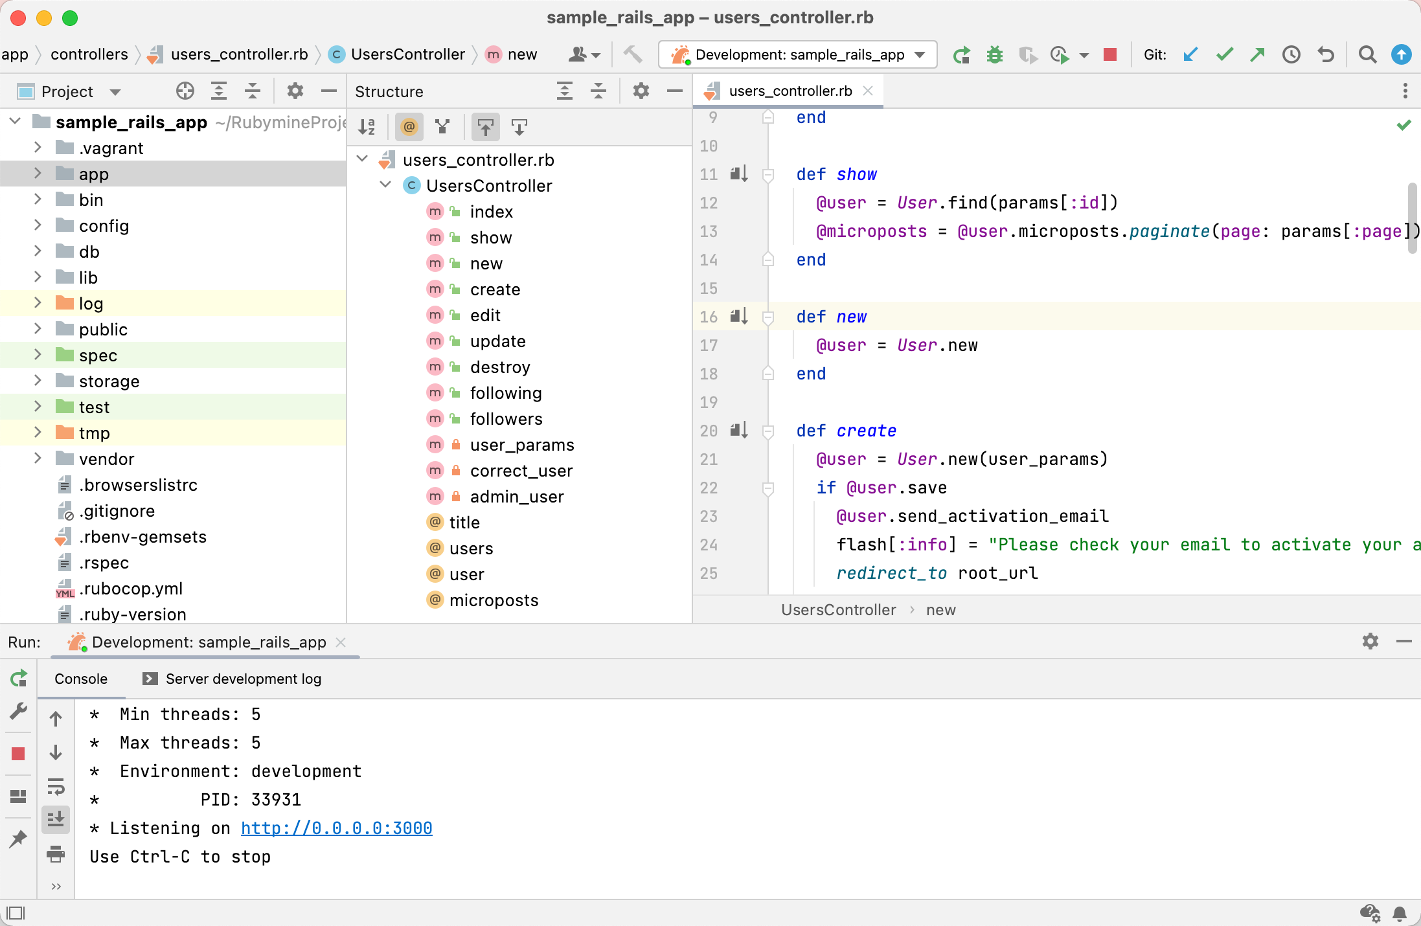
Task: Click the print icon in console toolbar
Action: tap(56, 854)
